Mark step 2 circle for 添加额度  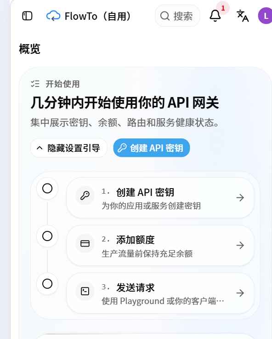coord(47,236)
